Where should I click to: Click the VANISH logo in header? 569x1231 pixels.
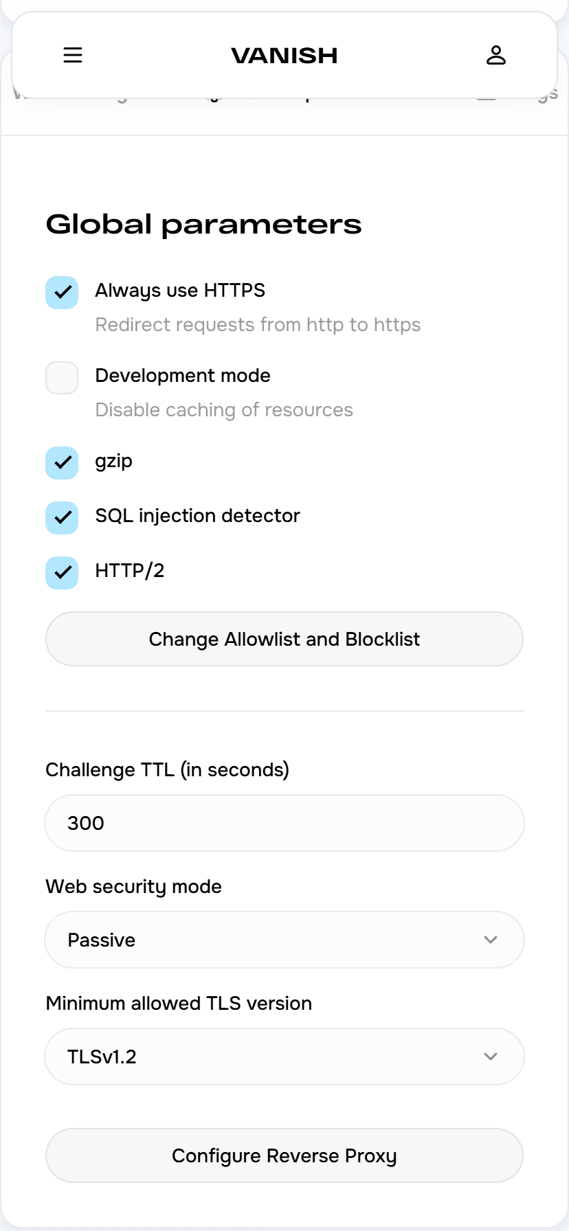pyautogui.click(x=284, y=56)
